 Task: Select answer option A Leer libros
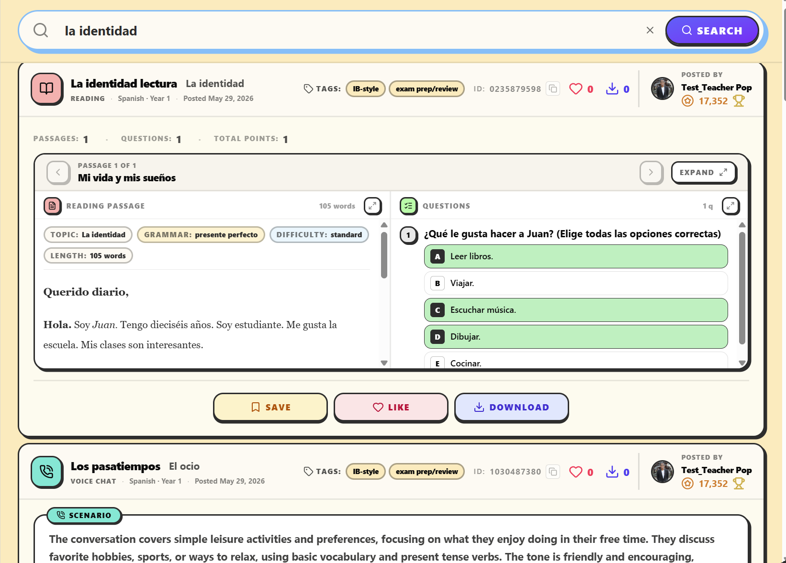(576, 256)
